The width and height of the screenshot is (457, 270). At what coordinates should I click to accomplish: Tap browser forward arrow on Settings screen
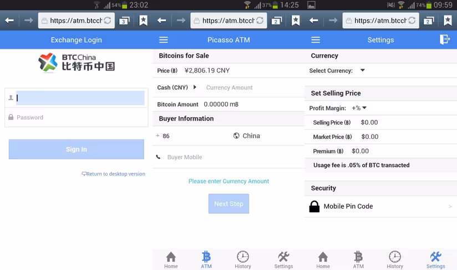tap(333, 20)
